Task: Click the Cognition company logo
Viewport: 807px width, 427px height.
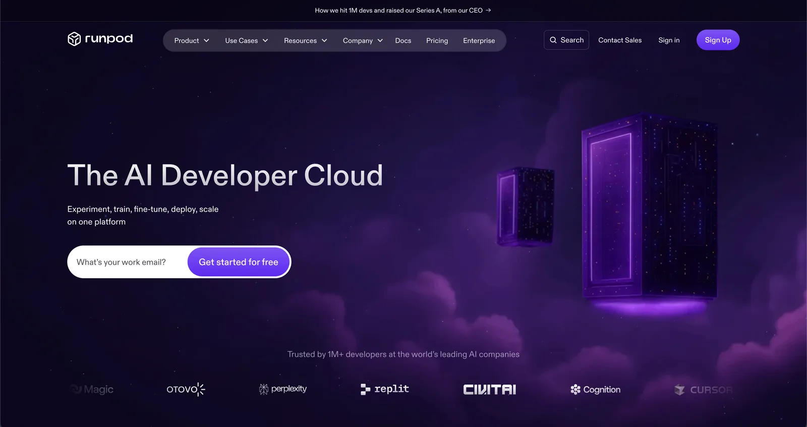Action: (595, 389)
